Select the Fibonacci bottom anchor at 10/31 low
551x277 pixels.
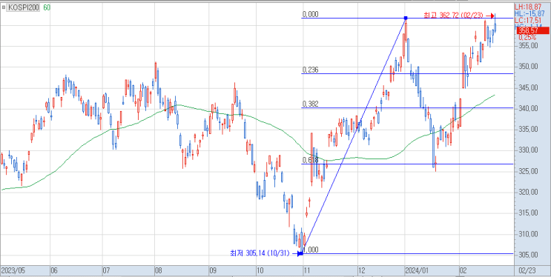(301, 253)
